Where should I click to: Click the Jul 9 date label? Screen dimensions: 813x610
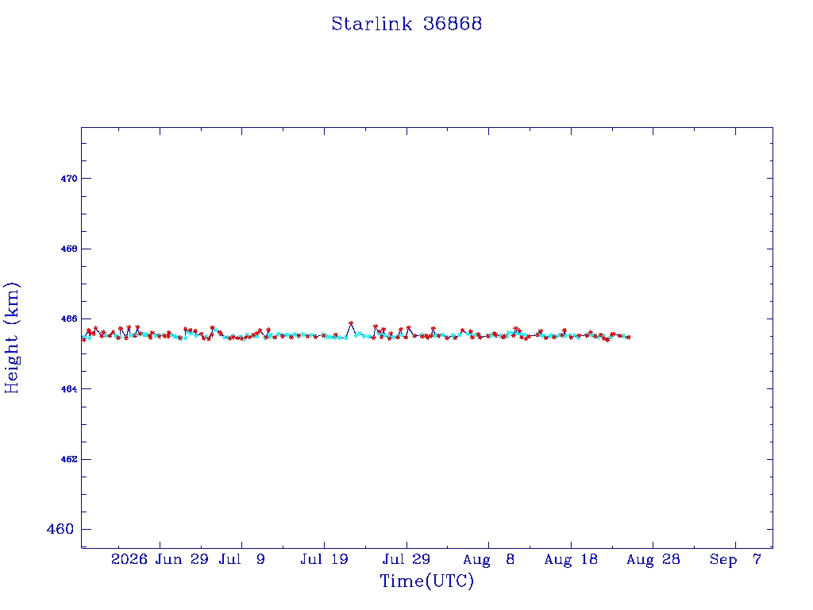point(241,559)
